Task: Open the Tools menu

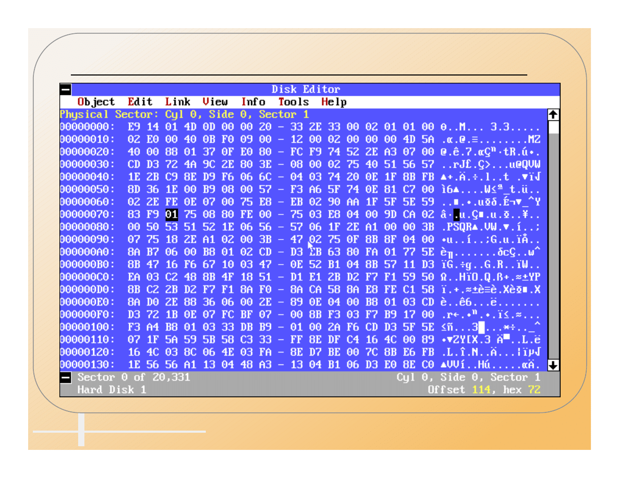Action: (x=293, y=102)
